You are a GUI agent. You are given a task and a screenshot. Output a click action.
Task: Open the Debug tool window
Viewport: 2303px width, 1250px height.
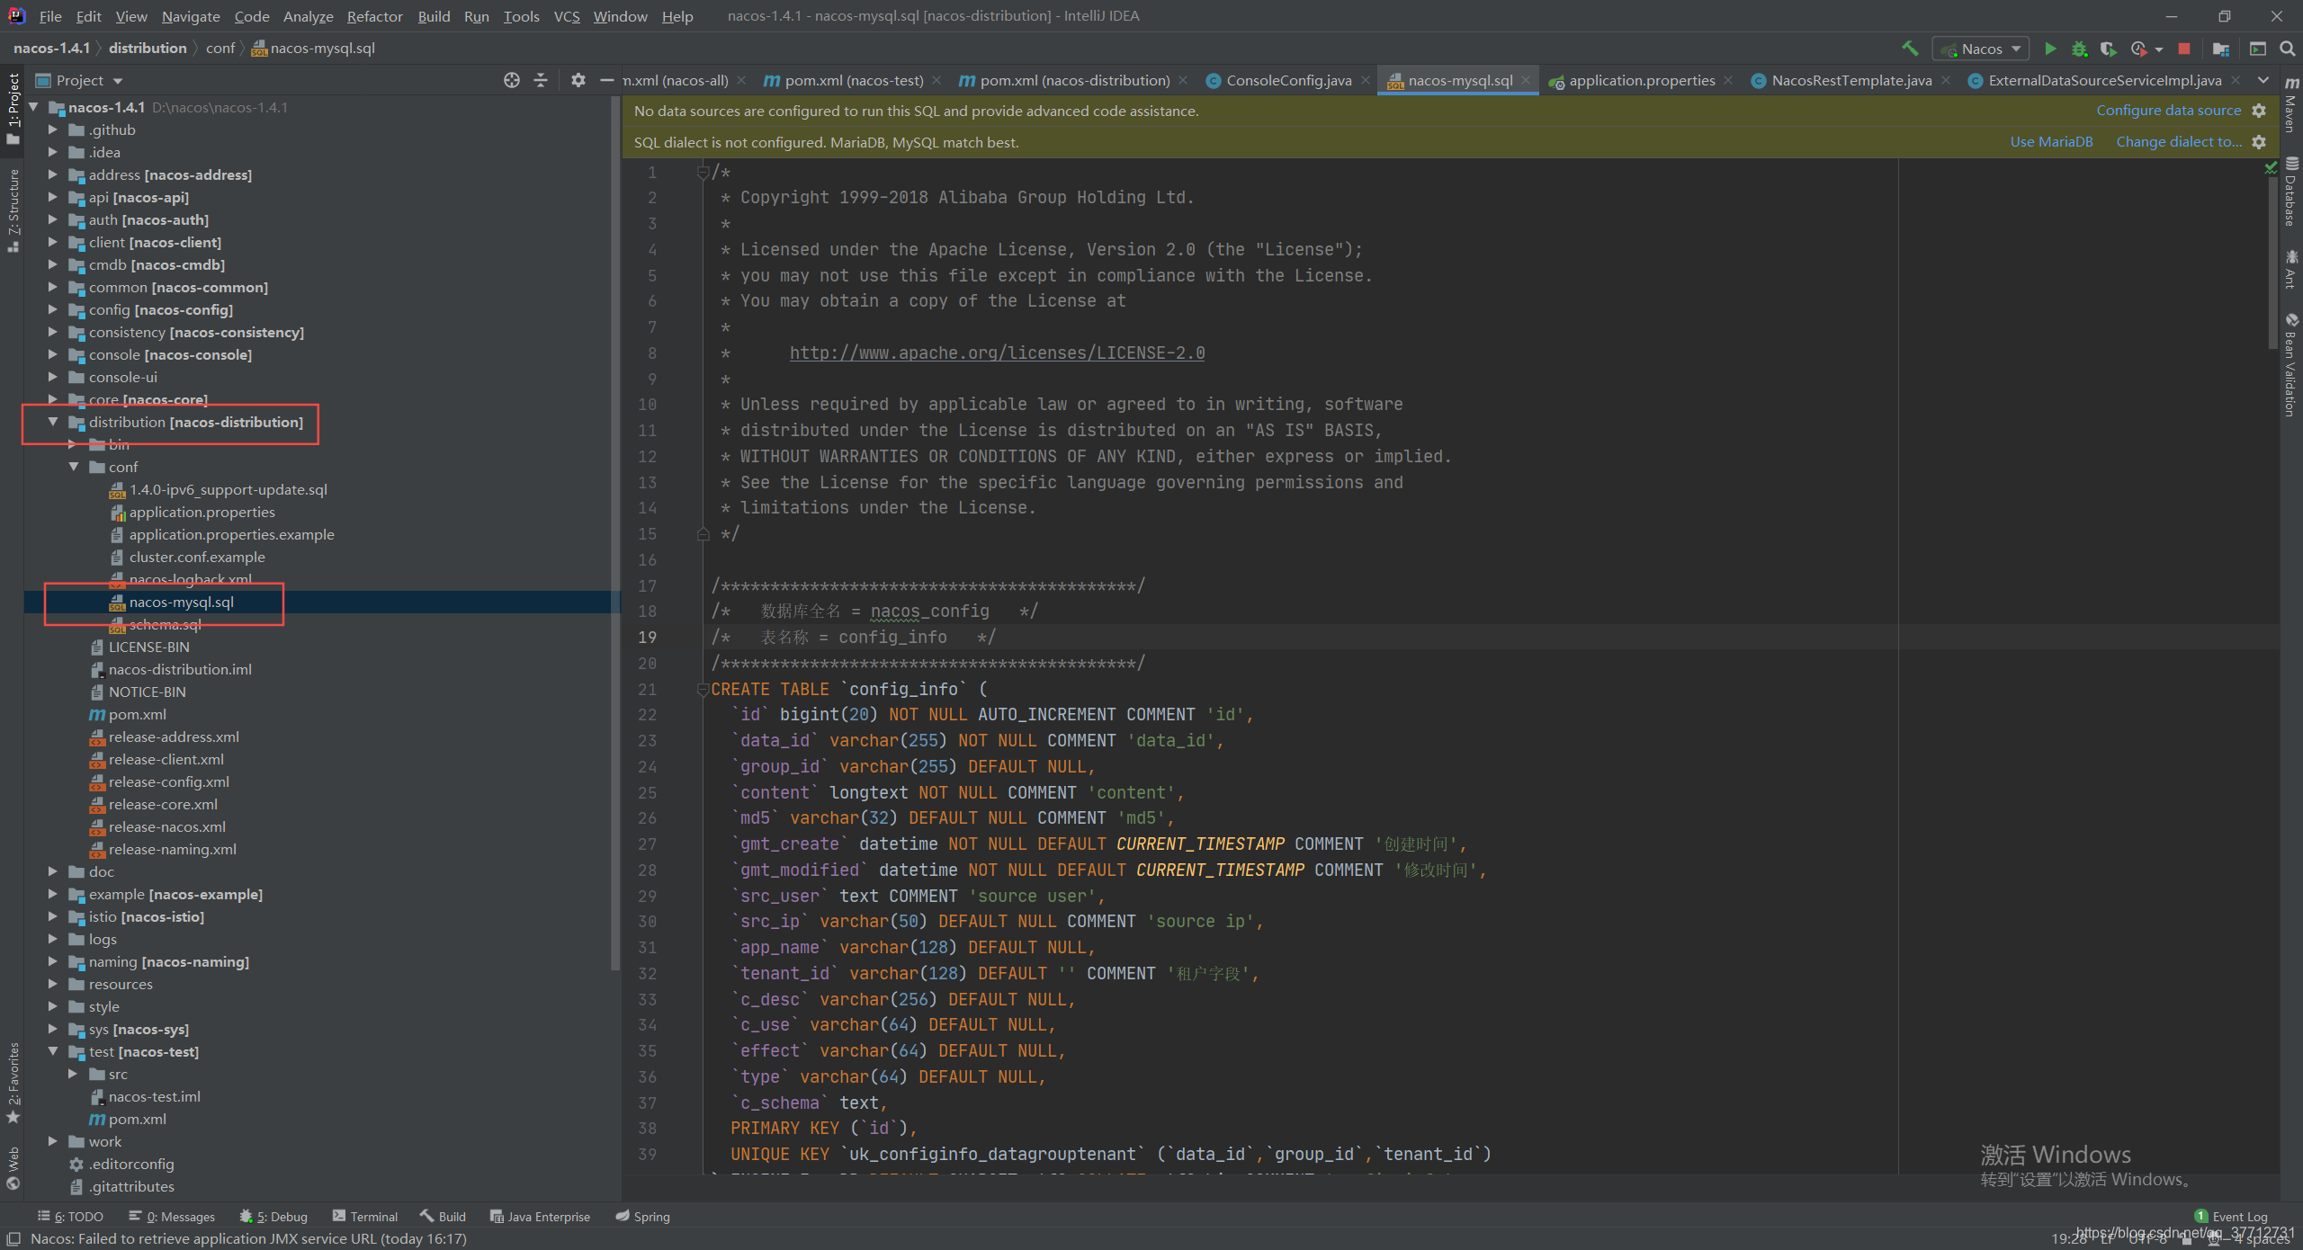(273, 1217)
